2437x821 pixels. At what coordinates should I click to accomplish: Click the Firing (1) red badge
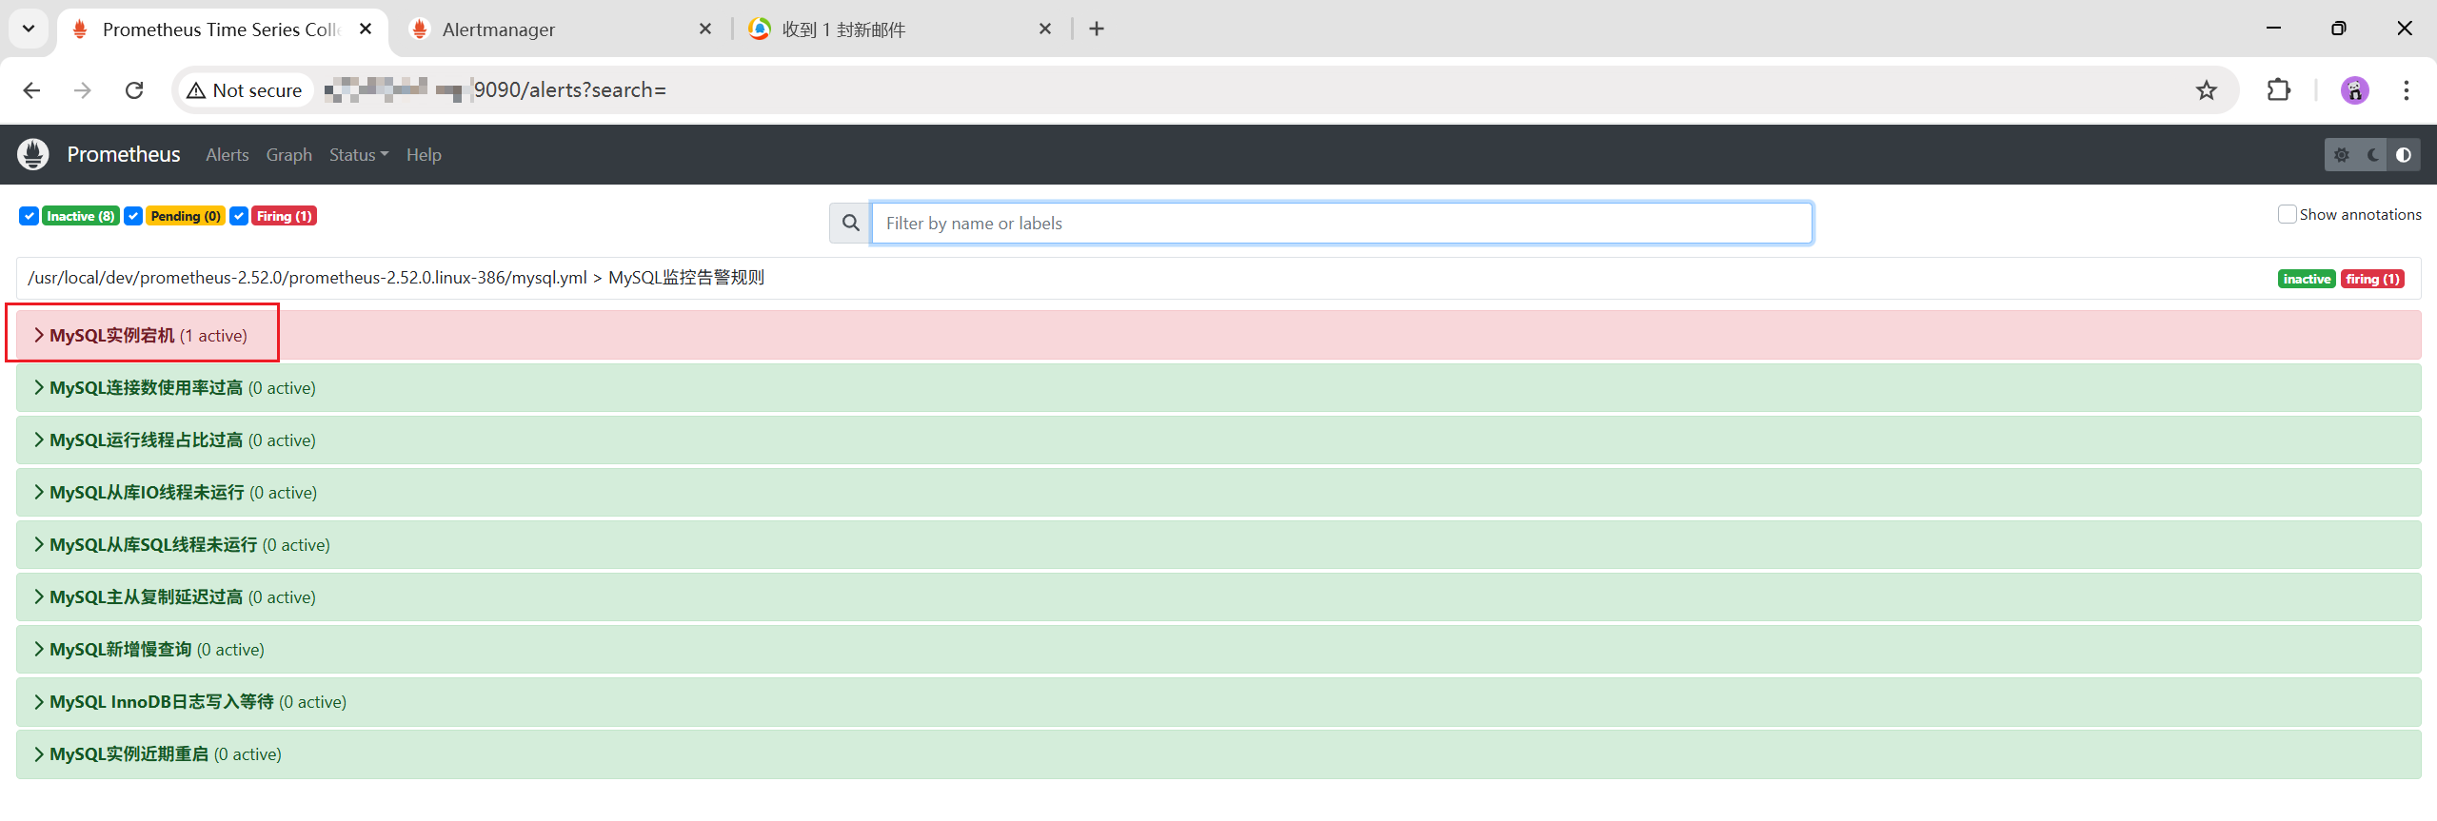[285, 216]
